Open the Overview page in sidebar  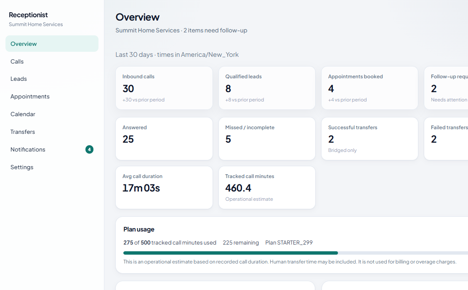click(x=52, y=43)
